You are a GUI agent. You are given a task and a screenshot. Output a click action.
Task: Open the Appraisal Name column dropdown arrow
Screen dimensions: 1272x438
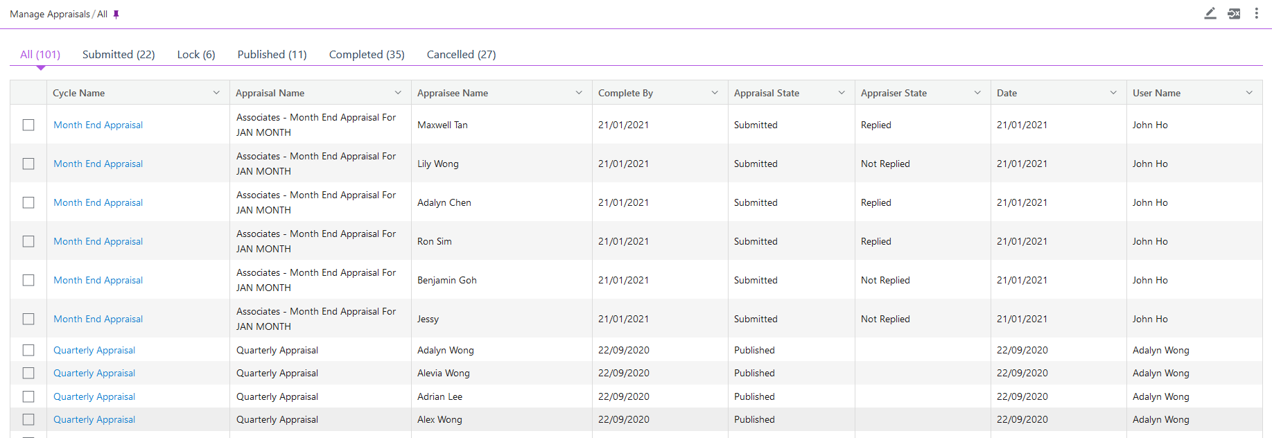point(398,93)
